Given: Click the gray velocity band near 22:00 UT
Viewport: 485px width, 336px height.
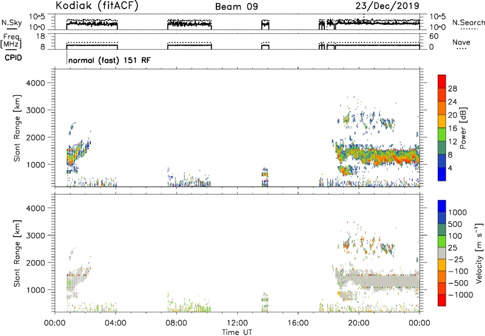Looking at the screenshot, I should (389, 281).
